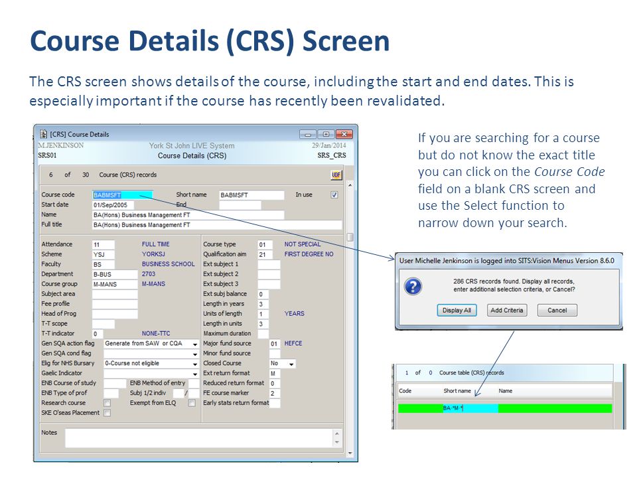Screen dimensions: 637x478
Task: Click the Attendance code field
Action: click(x=104, y=245)
